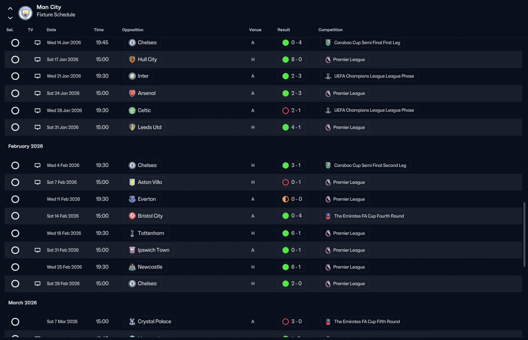
Task: Sort by Competition column header
Action: click(x=330, y=30)
